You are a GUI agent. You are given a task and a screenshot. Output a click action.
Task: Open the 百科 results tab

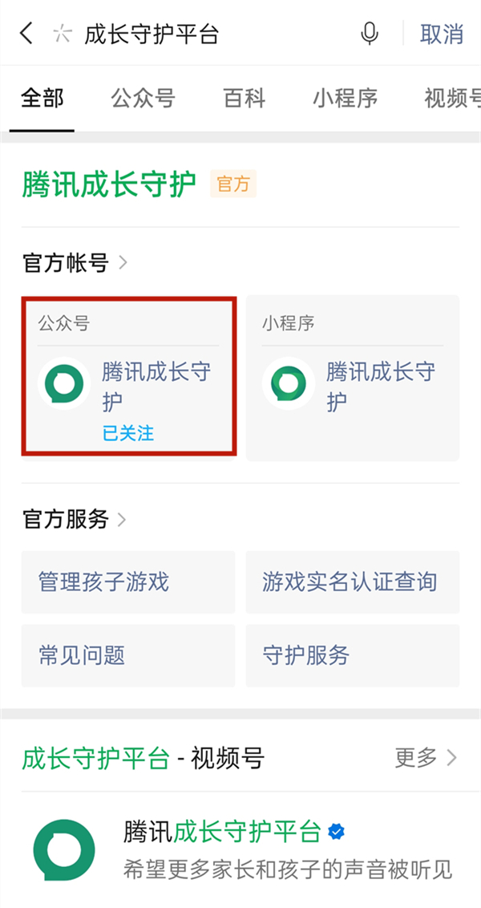click(x=243, y=98)
